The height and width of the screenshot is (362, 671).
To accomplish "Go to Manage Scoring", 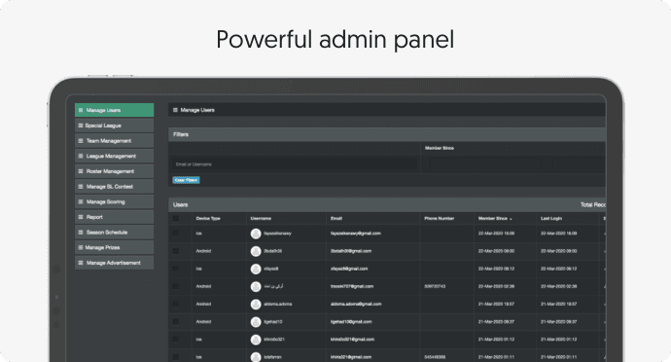I will pos(114,201).
